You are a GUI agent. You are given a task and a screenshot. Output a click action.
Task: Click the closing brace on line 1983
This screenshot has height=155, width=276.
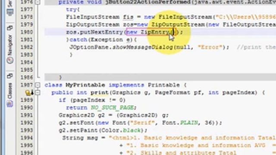coord(71,55)
